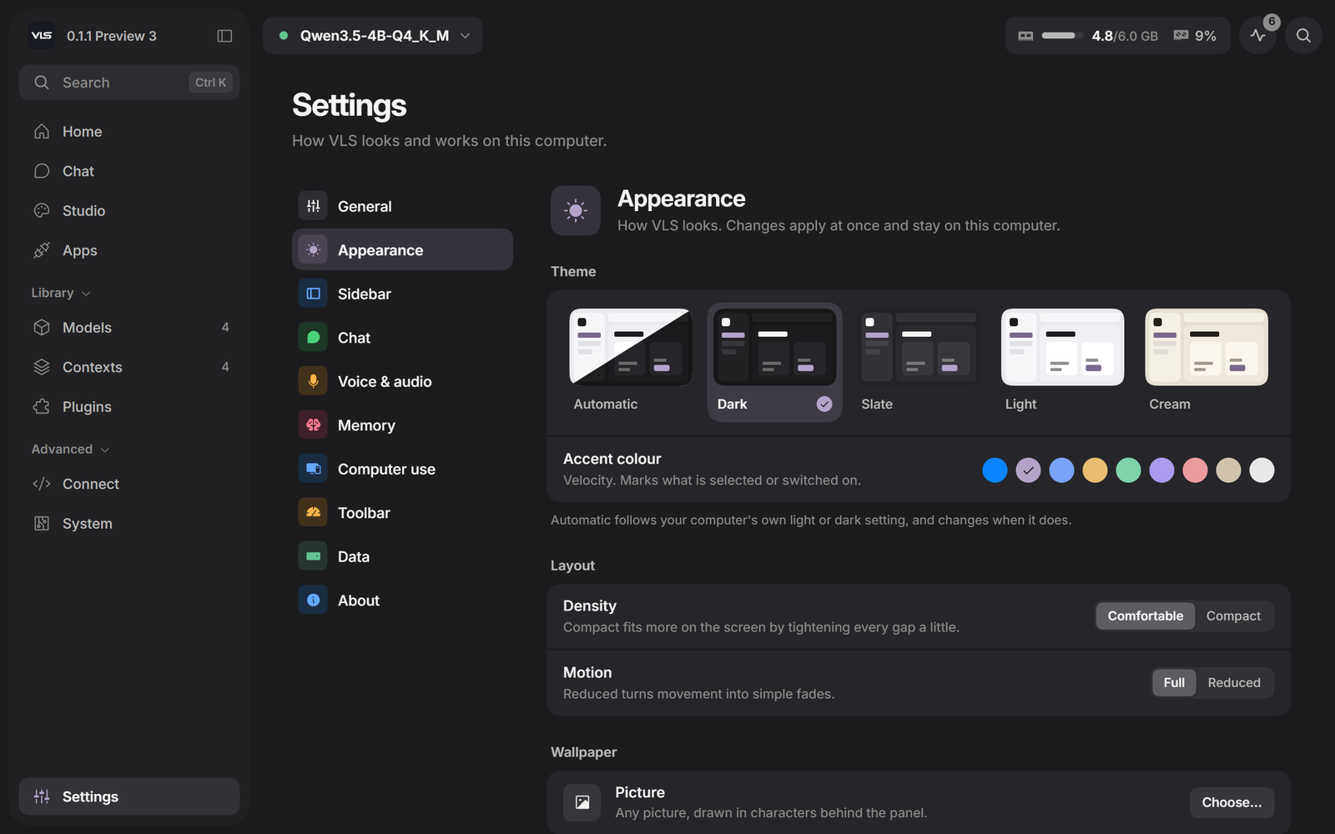Collapse the sidebar with the panel icon
Image resolution: width=1335 pixels, height=834 pixels.
point(224,36)
